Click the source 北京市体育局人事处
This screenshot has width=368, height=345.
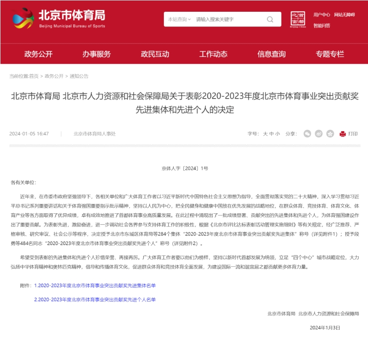click(x=94, y=134)
